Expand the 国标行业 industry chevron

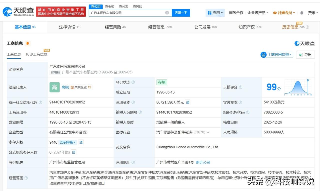click(208, 132)
